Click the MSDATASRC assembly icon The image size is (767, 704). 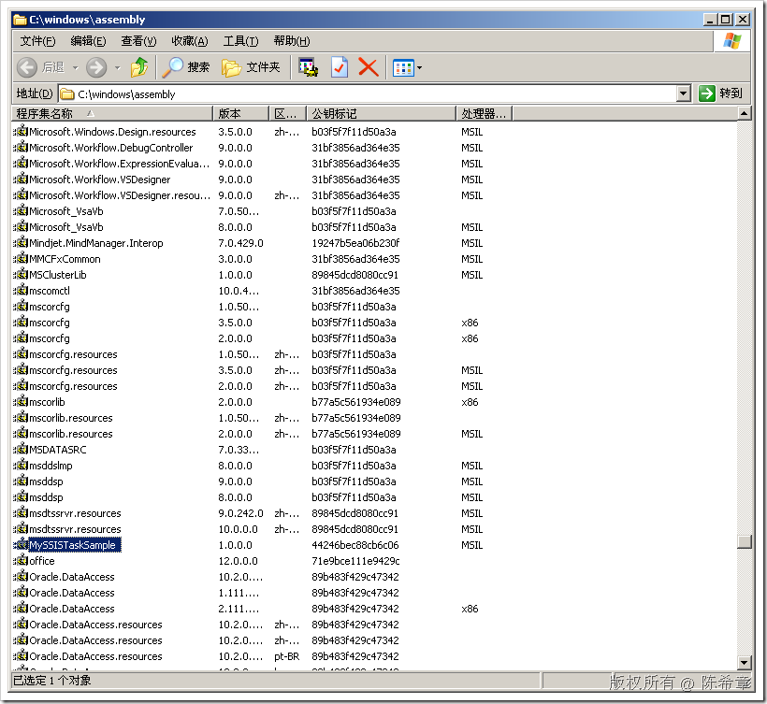[21, 449]
